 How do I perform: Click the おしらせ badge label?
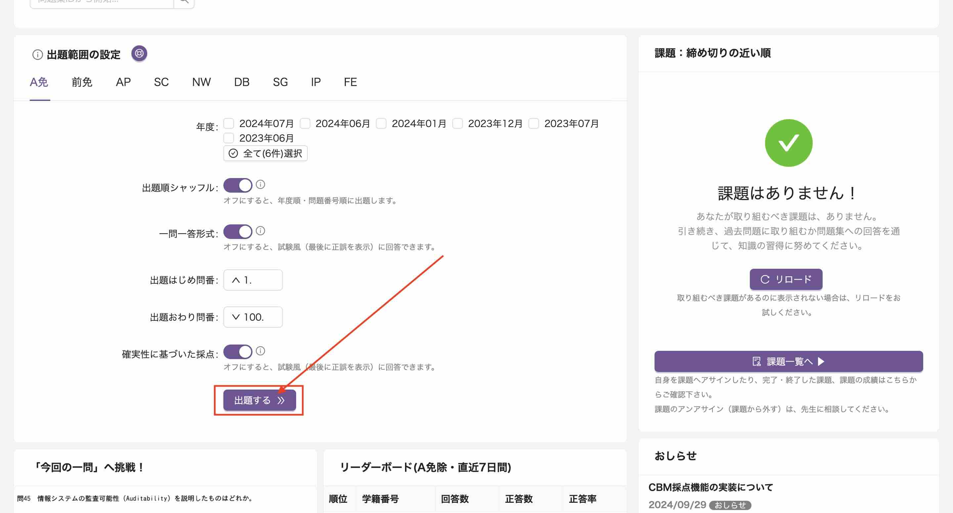[x=730, y=505]
